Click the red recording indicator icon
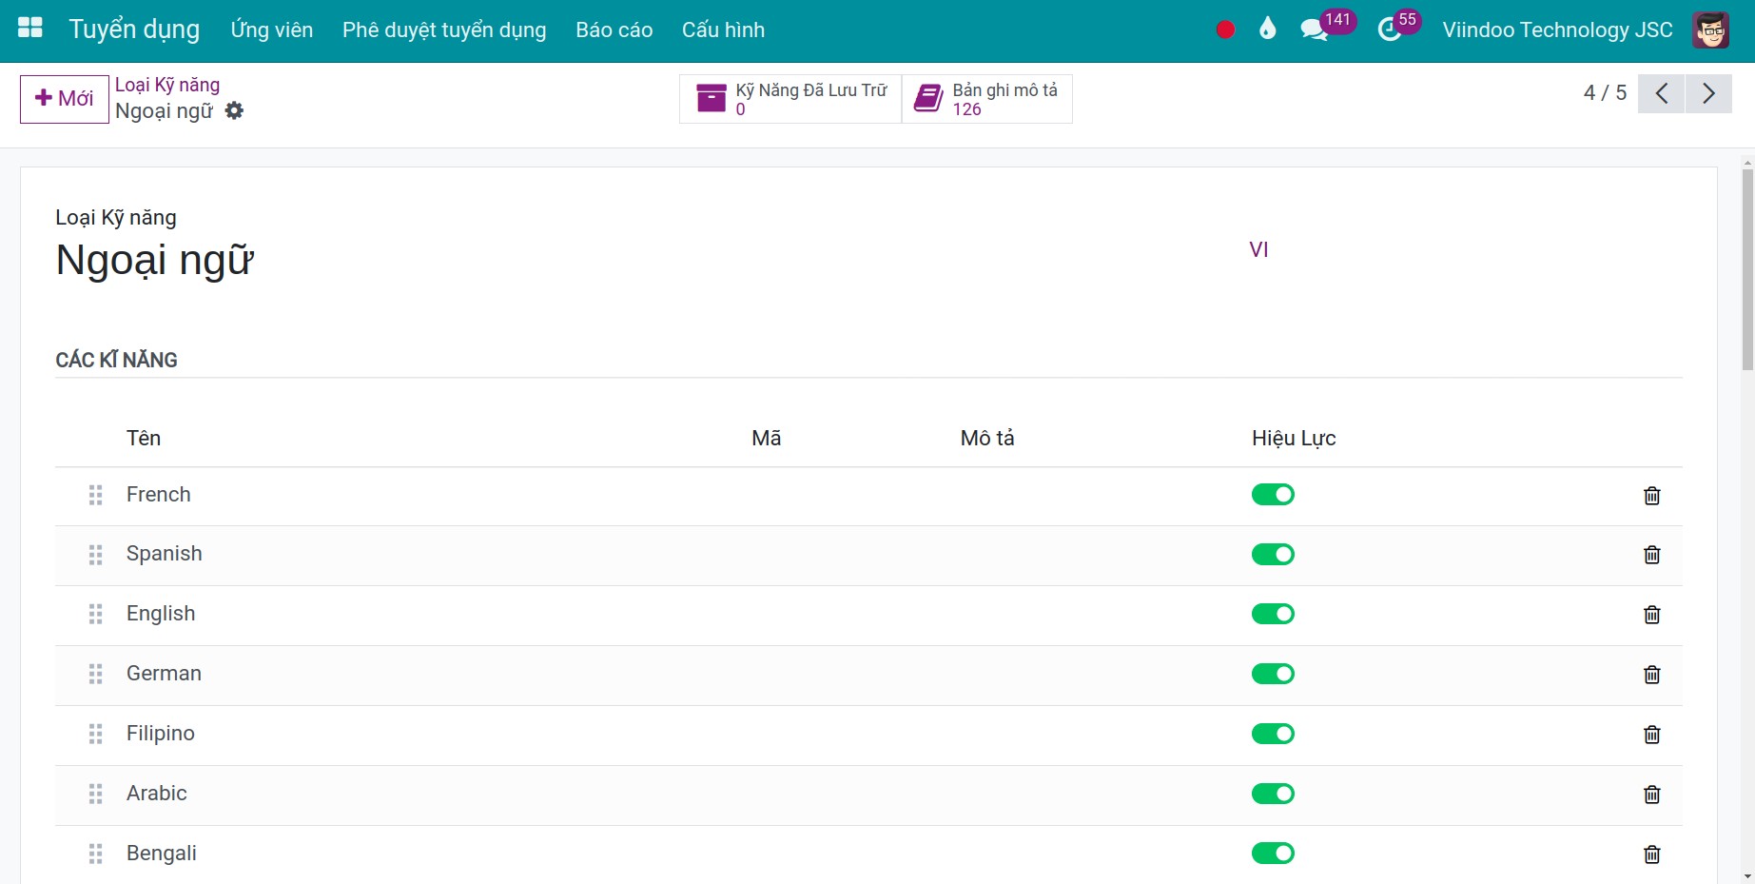This screenshot has width=1755, height=884. pos(1225,29)
